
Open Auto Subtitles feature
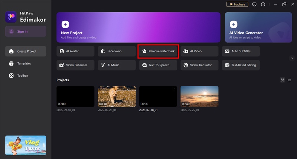click(241, 51)
